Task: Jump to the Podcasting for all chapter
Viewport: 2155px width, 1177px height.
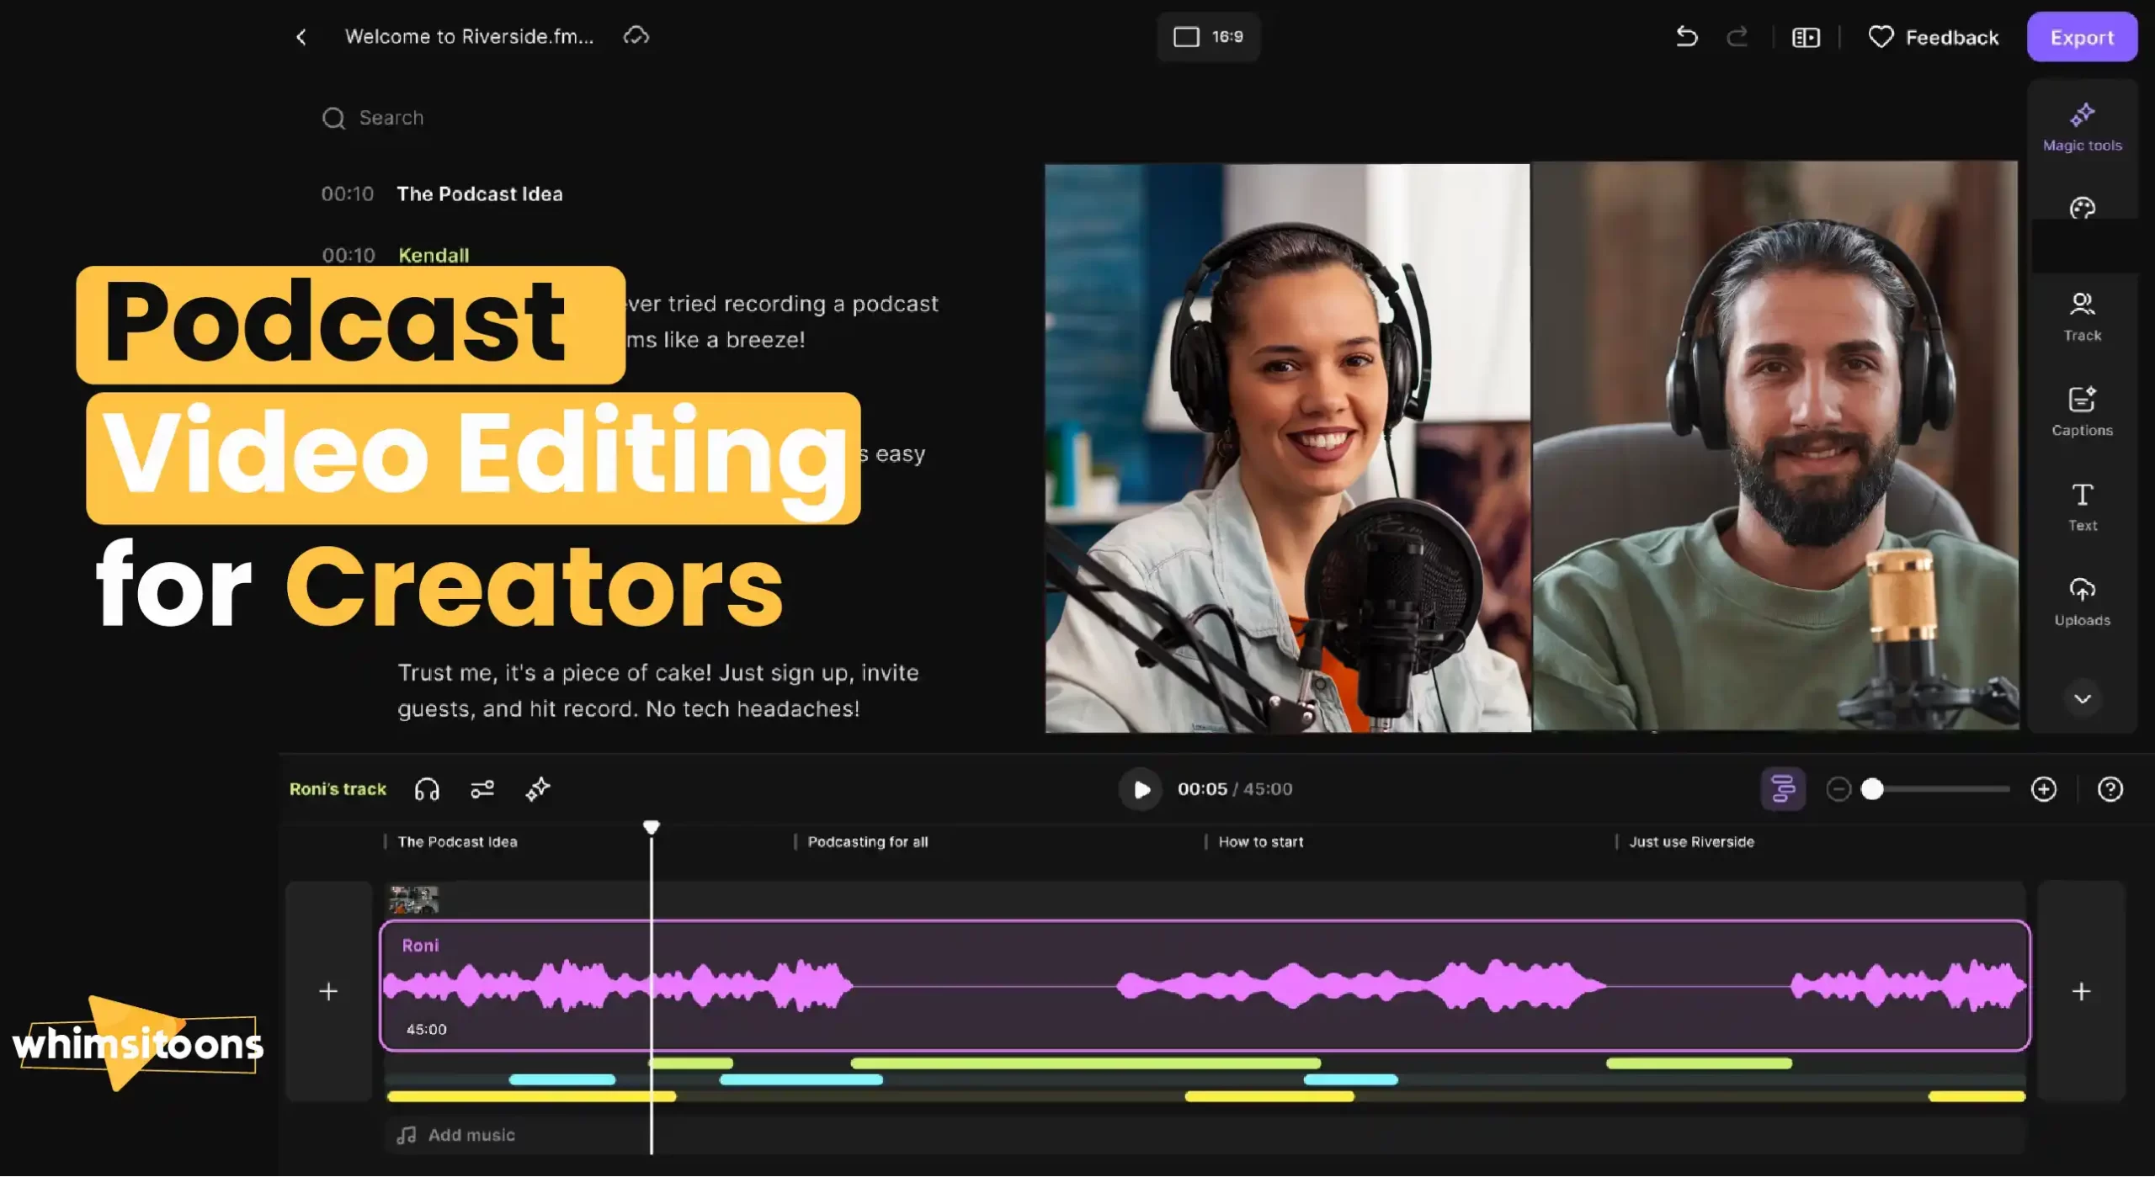Action: 868,841
